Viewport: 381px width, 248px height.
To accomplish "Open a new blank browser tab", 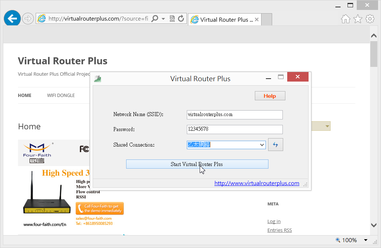I will click(x=267, y=19).
